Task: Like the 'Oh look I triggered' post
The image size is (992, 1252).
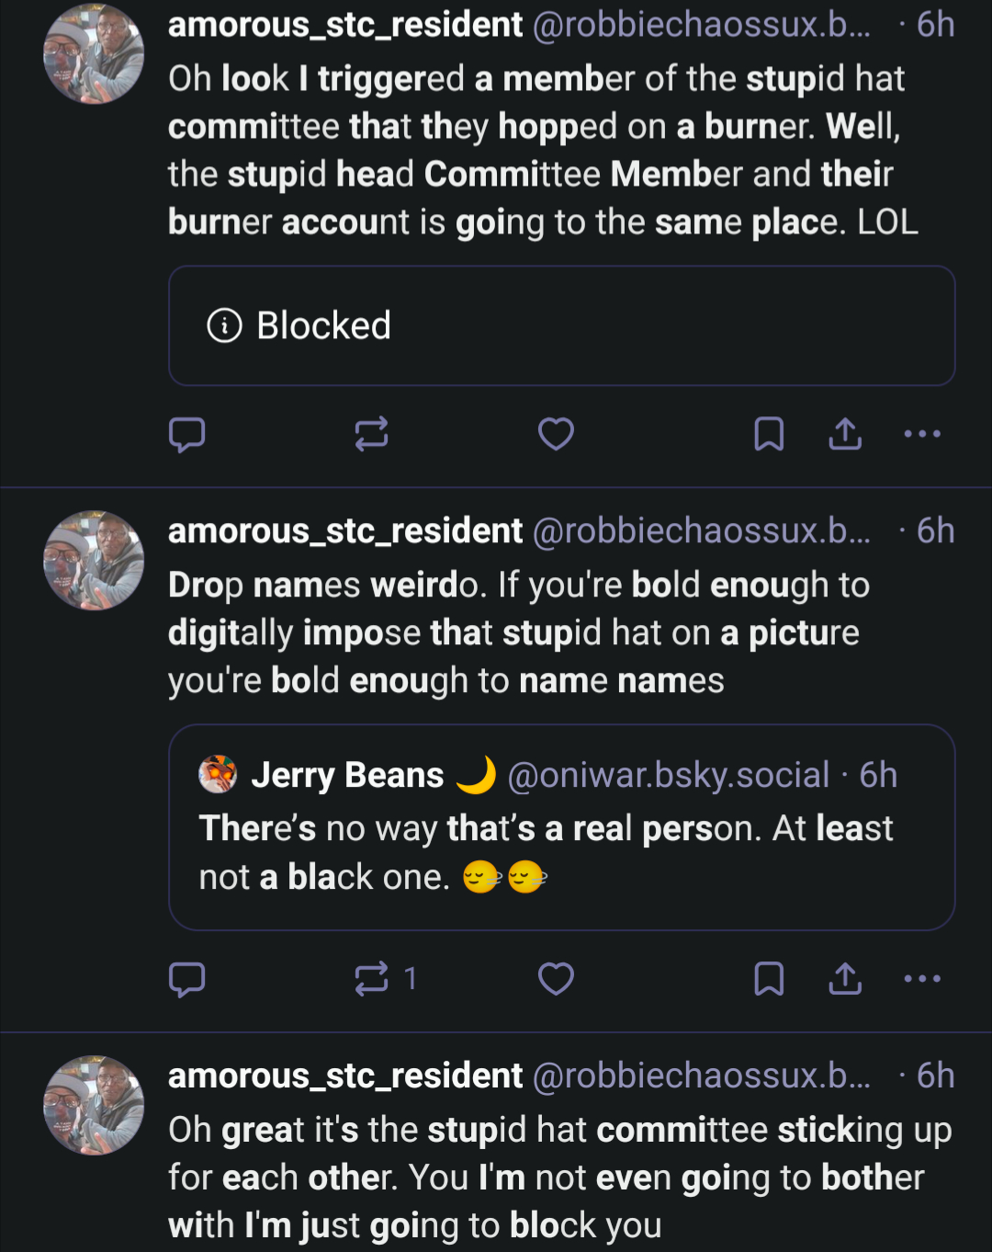Action: [556, 434]
